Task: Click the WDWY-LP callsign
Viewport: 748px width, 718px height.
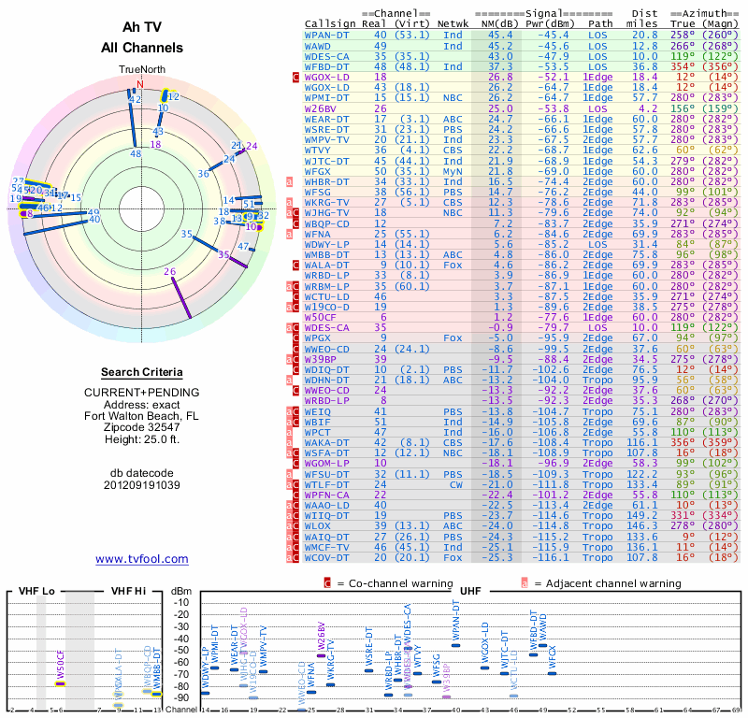Action: point(326,244)
